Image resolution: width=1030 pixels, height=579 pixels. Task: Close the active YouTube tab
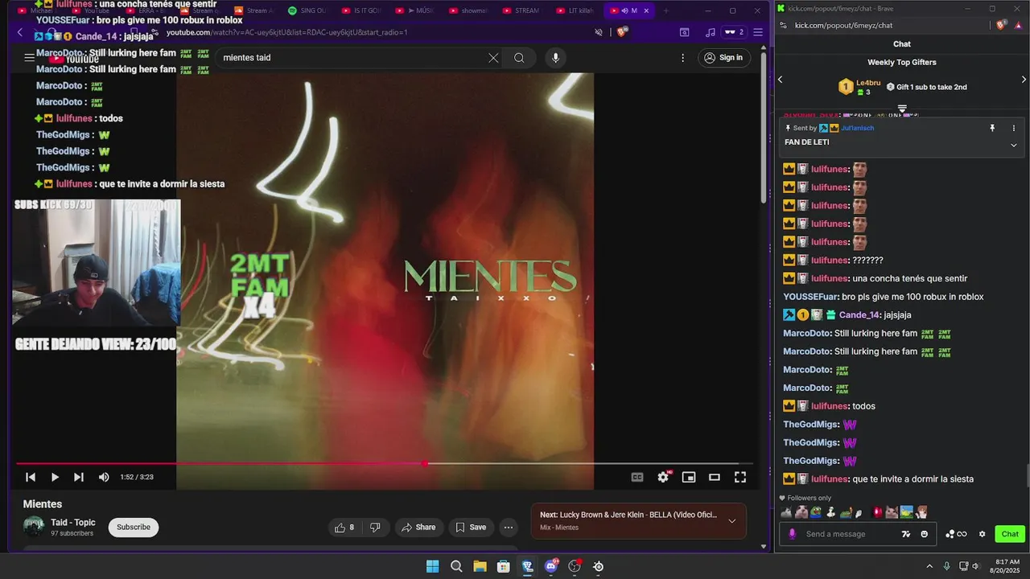646,10
